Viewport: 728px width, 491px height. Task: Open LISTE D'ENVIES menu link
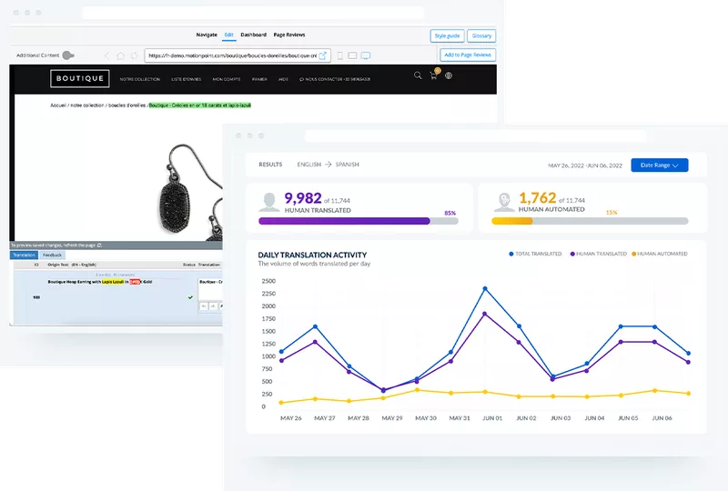pyautogui.click(x=187, y=79)
